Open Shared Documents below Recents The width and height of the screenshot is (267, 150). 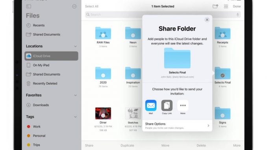pyautogui.click(x=43, y=34)
